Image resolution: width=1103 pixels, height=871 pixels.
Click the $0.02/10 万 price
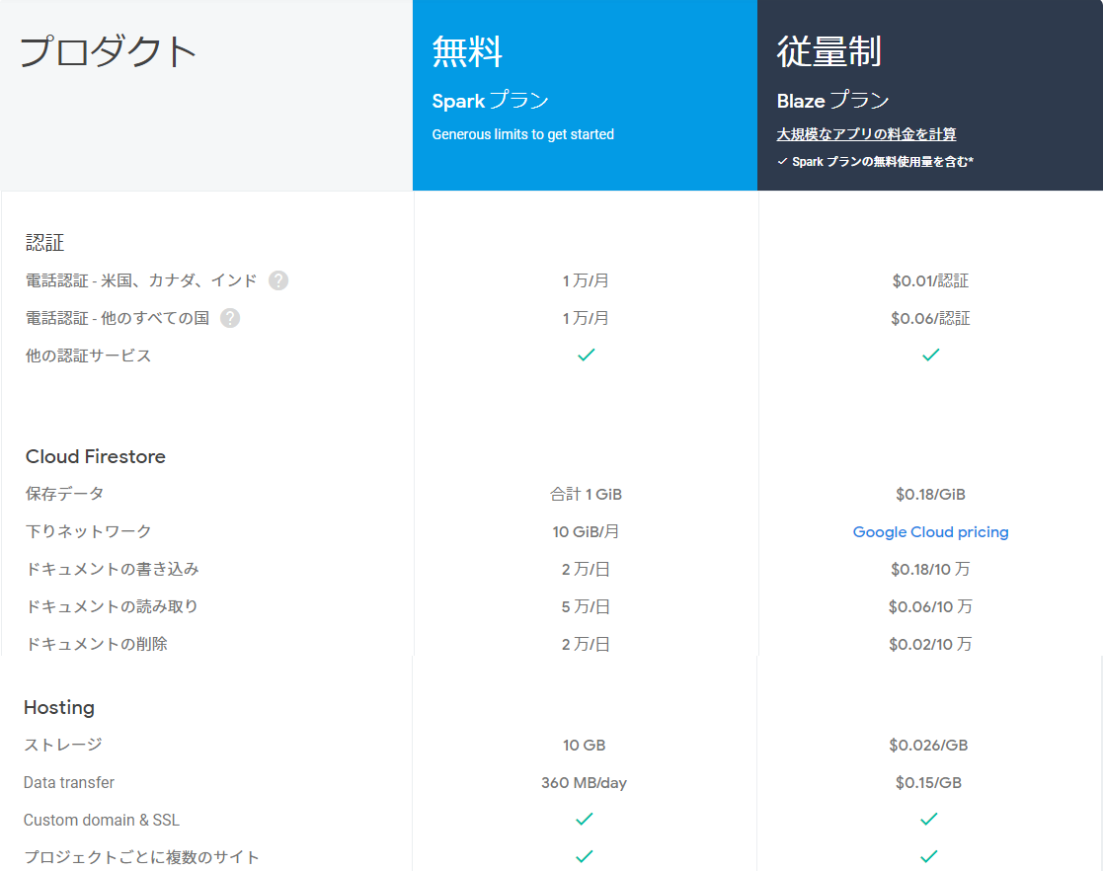tap(930, 644)
